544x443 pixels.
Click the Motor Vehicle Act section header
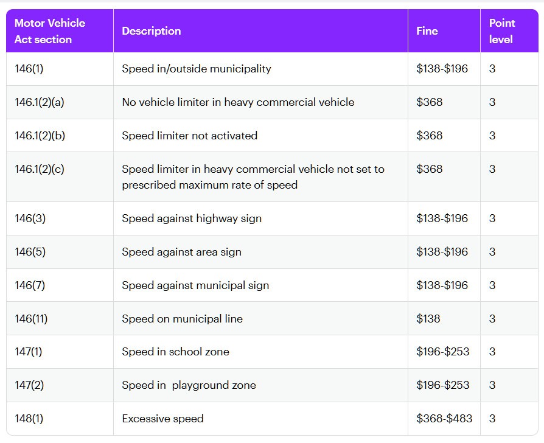[50, 31]
